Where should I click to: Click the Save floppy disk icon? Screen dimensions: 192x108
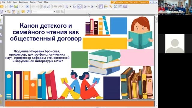(x=7, y=7)
